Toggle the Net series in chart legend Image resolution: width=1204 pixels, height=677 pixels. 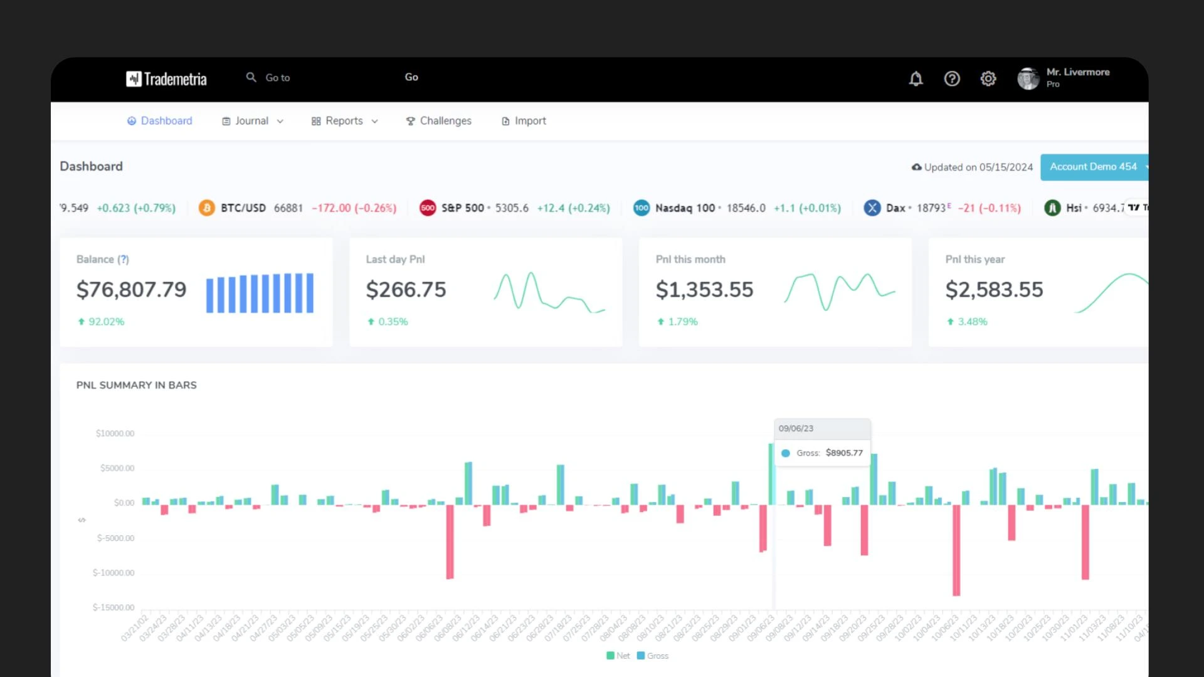tap(618, 656)
